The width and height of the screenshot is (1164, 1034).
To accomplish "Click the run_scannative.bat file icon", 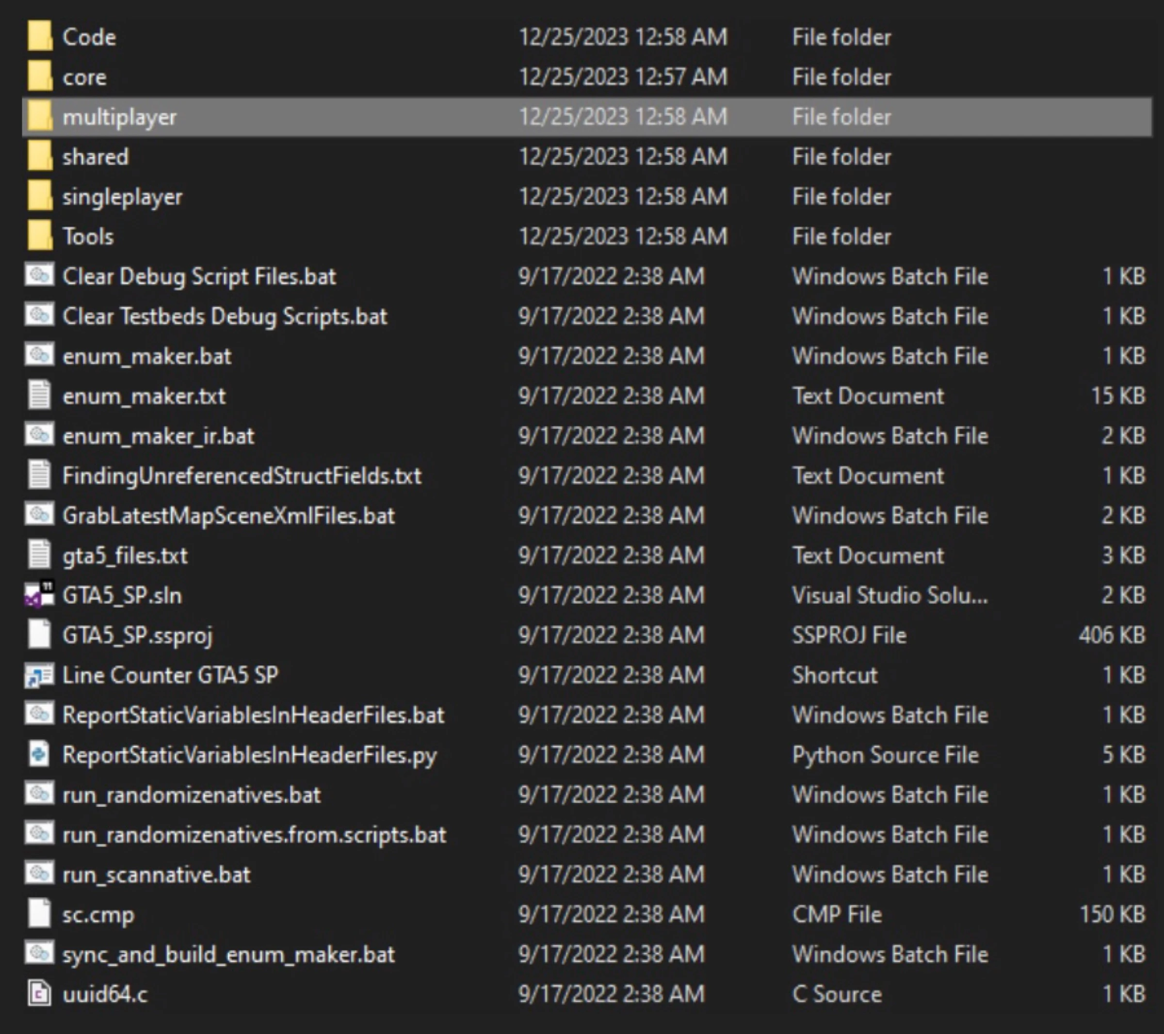I will point(39,874).
